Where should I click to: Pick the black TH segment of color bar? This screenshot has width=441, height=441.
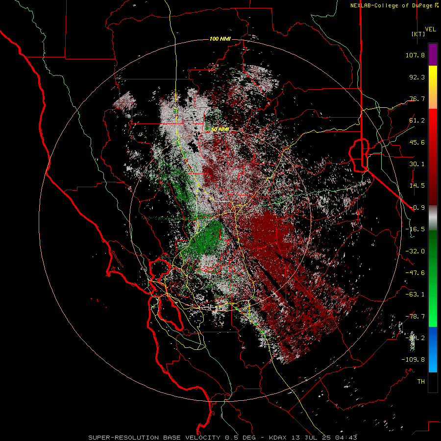point(433,382)
